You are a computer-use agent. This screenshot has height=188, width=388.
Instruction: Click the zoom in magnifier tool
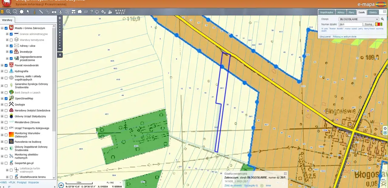[x=8, y=12]
